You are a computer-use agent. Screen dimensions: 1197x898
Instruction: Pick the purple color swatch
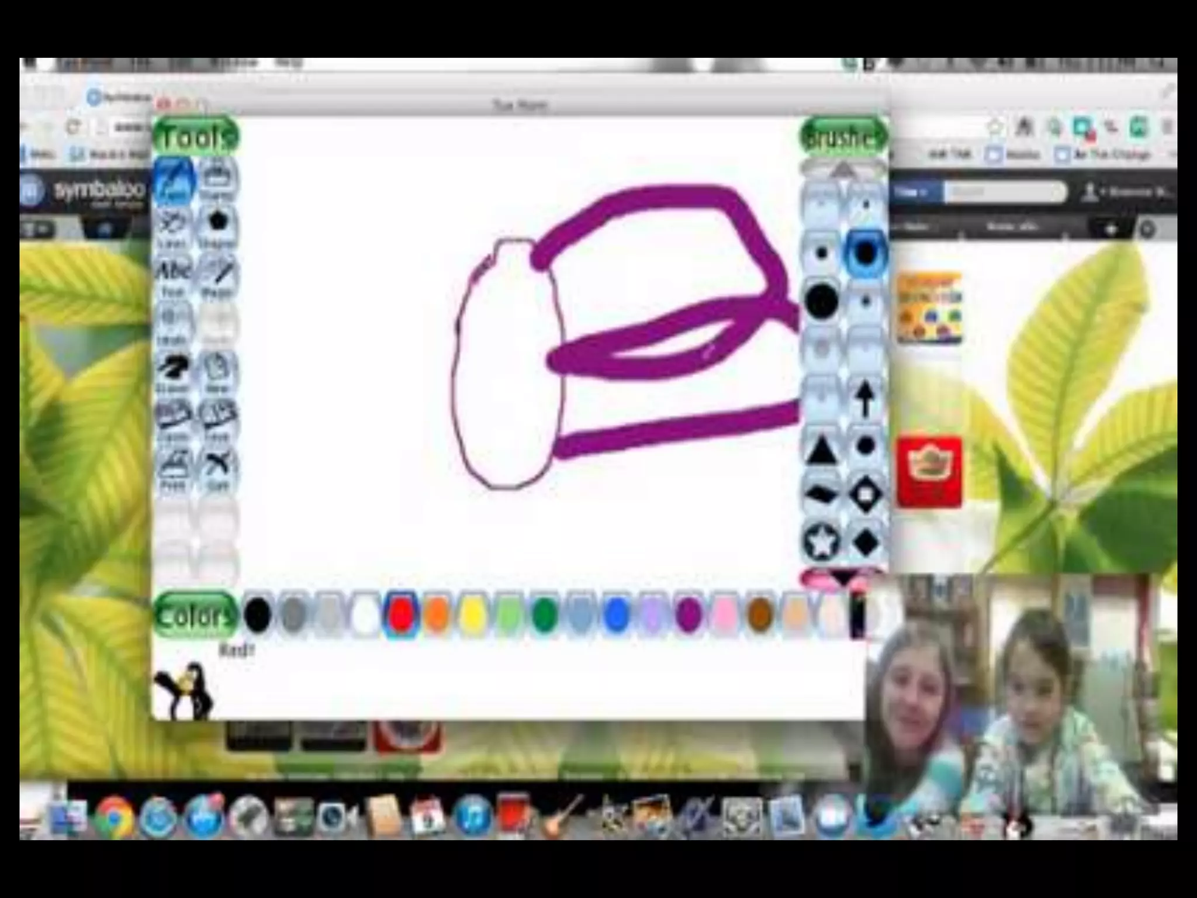689,614
